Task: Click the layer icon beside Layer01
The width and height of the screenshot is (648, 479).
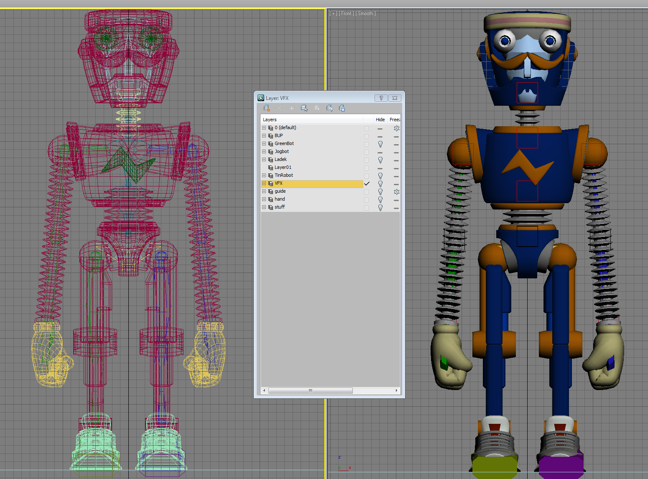Action: pos(270,168)
